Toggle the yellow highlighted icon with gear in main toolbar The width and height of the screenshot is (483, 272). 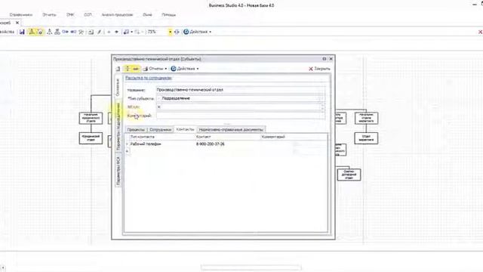pos(39,32)
